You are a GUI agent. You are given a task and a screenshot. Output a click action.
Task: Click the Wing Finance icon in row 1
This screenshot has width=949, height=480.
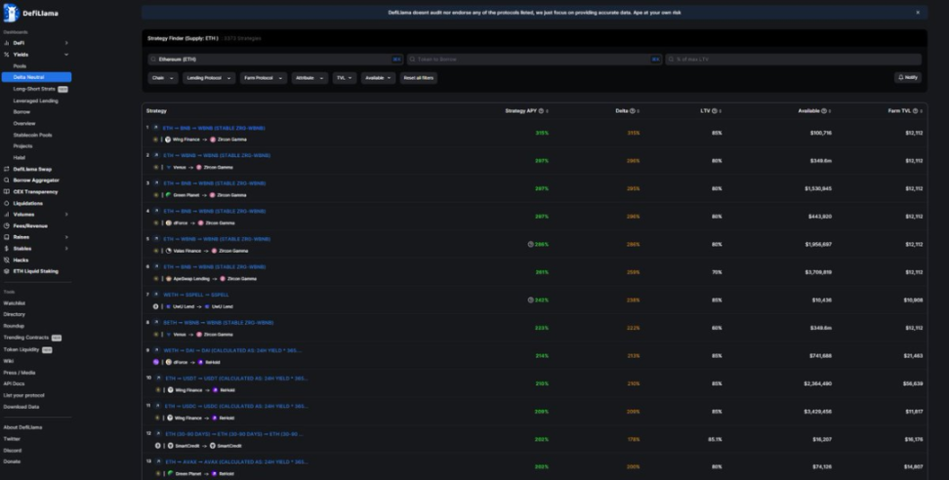pos(167,140)
